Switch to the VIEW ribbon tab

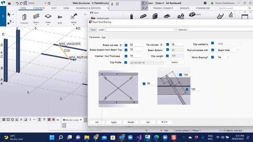pos(66,8)
